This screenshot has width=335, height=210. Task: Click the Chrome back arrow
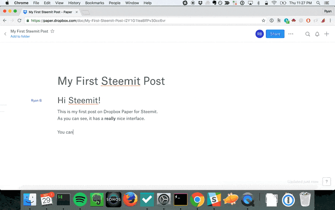click(5, 21)
